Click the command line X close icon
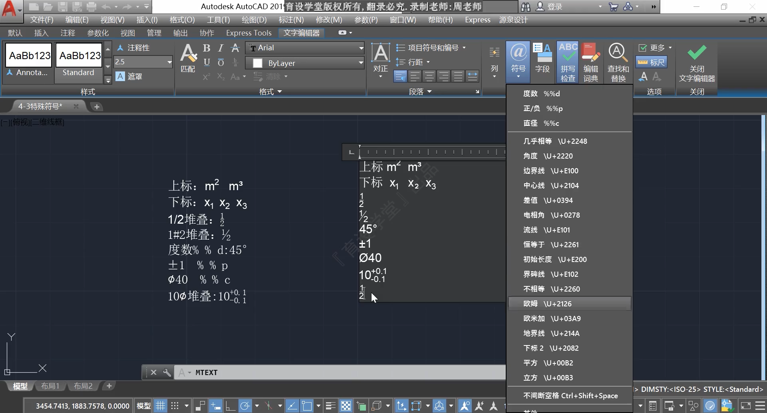 click(x=153, y=372)
